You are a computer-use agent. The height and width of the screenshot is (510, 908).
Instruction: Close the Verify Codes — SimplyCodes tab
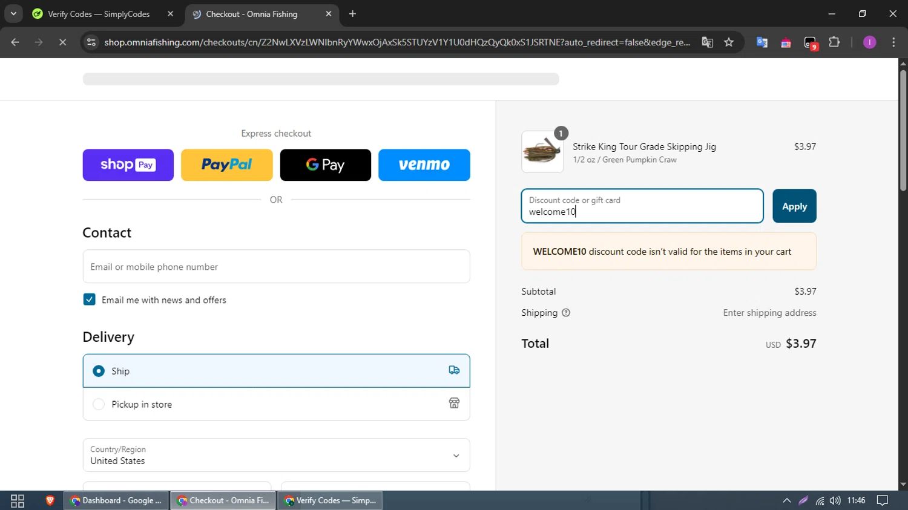[x=170, y=14]
